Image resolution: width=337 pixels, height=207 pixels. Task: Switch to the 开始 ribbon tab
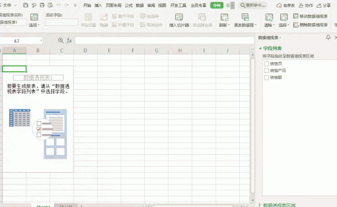click(x=87, y=6)
